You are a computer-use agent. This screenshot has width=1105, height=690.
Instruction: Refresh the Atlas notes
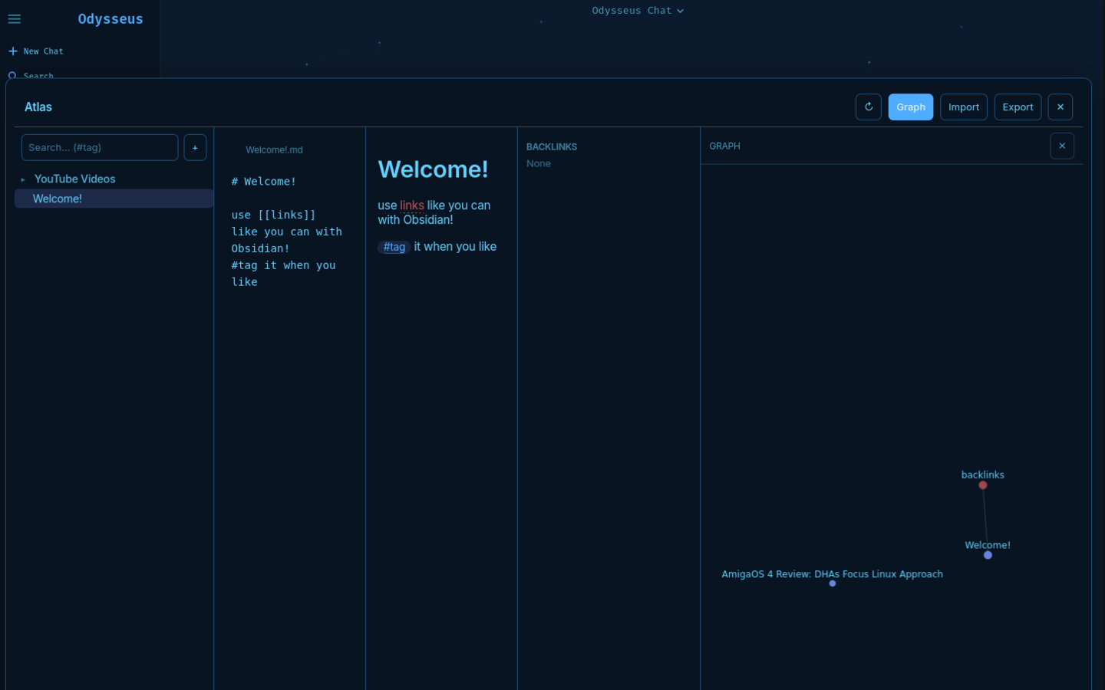point(869,107)
